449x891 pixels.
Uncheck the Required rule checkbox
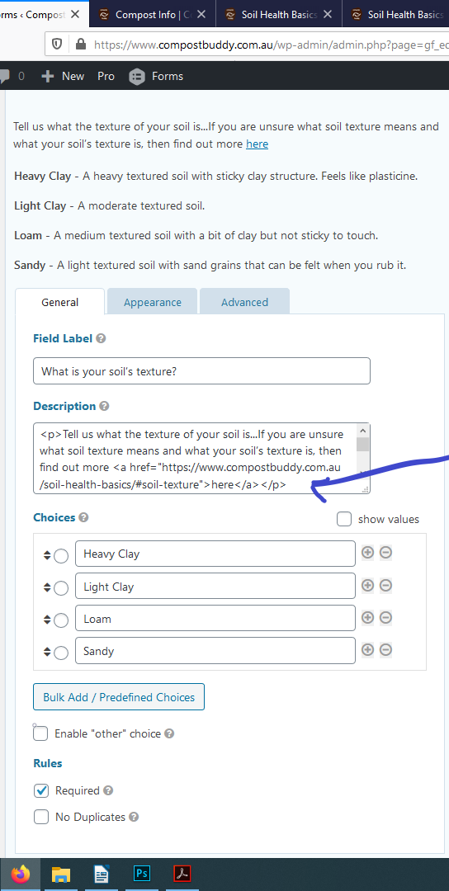(x=41, y=790)
